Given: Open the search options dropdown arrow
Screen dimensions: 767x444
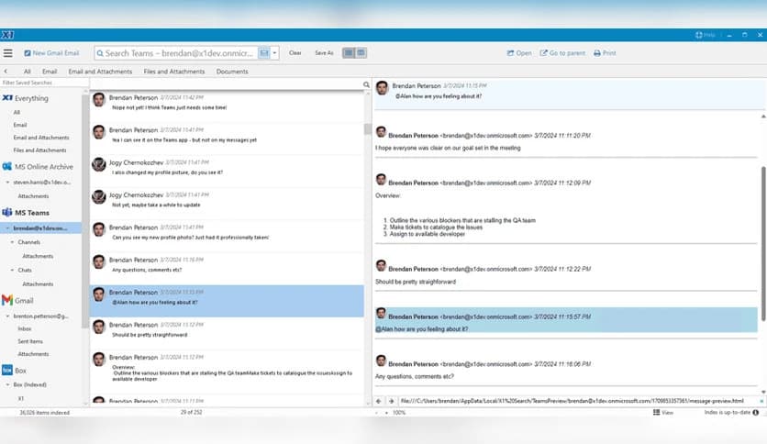Looking at the screenshot, I should pyautogui.click(x=274, y=53).
